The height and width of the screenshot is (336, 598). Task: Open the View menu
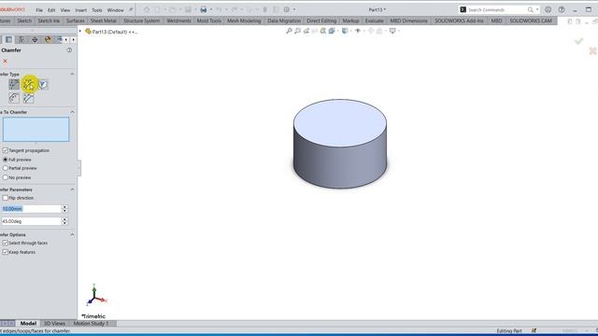(x=65, y=10)
